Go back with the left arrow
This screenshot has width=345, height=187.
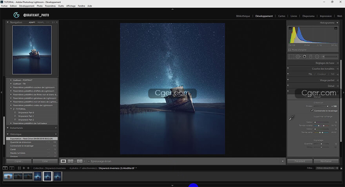tap(24, 168)
